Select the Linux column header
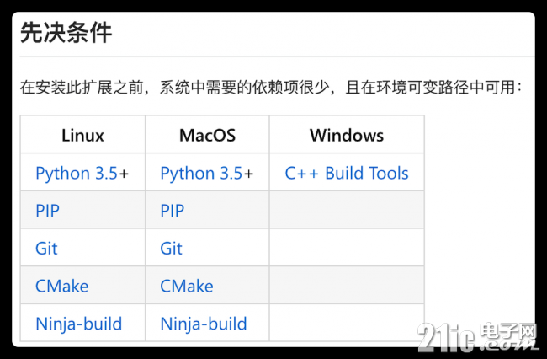 click(82, 135)
